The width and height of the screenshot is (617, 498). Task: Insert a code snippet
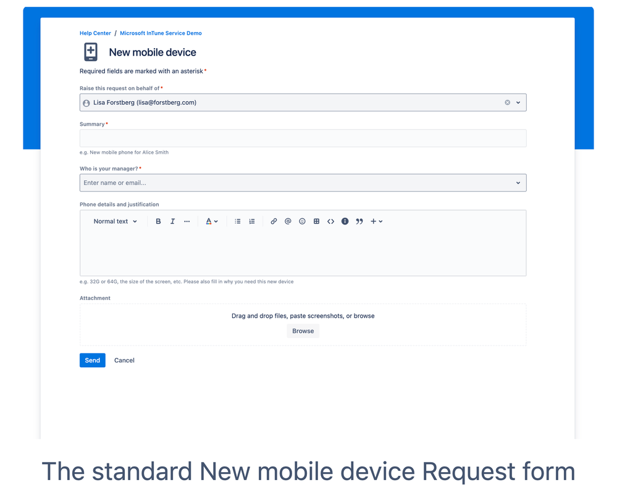coord(330,221)
